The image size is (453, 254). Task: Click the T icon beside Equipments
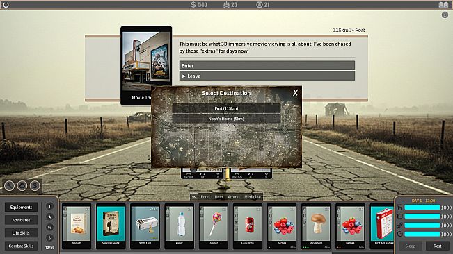click(x=49, y=206)
